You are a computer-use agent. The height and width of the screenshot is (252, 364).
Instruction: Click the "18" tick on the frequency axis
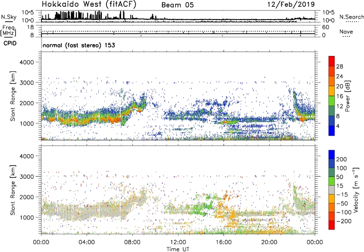[x=30, y=27]
